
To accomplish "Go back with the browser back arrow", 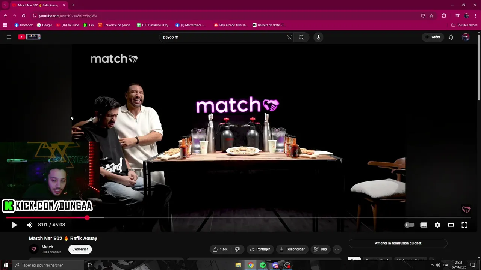I will (6, 16).
